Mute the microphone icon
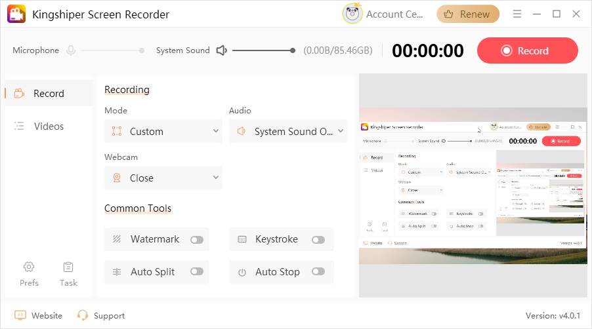The width and height of the screenshot is (592, 329). [71, 50]
